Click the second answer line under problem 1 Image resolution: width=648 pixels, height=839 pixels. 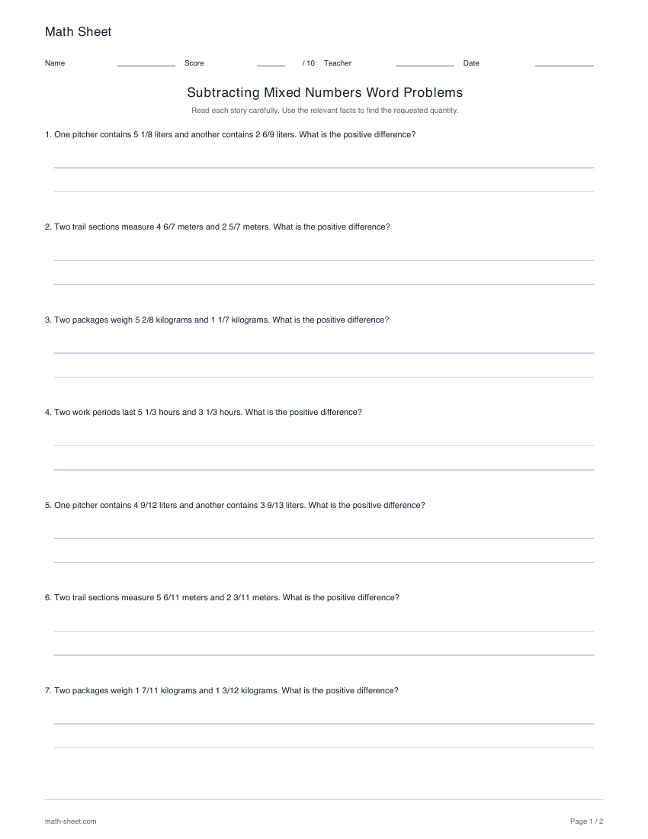(323, 191)
